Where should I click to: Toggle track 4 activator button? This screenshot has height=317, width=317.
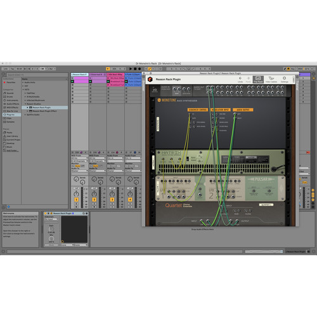[130, 200]
